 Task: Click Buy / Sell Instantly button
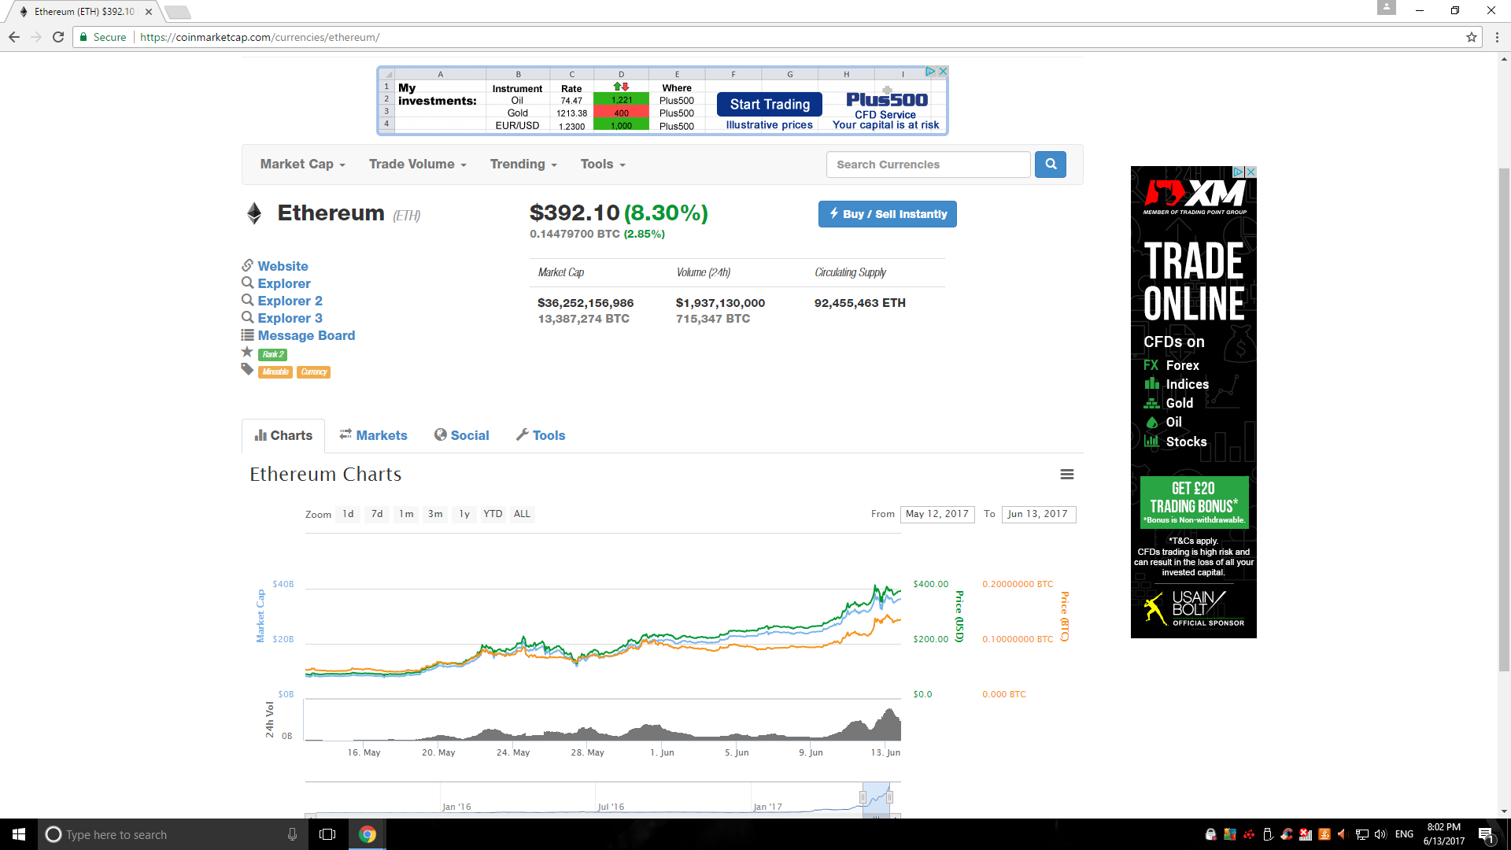(x=887, y=214)
